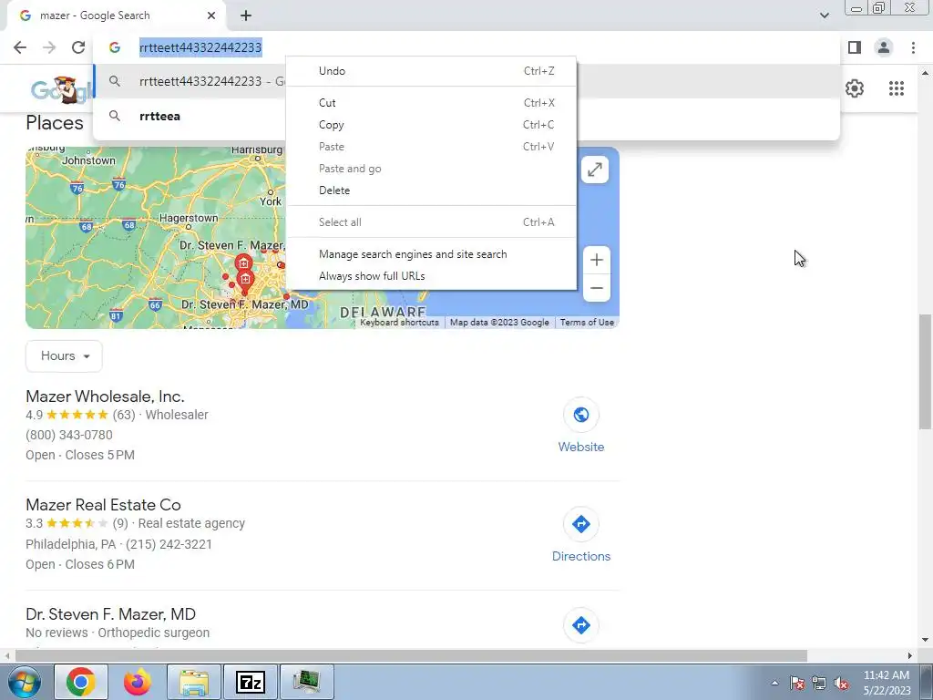
Task: Open Chrome from the taskbar
Action: pyautogui.click(x=81, y=682)
